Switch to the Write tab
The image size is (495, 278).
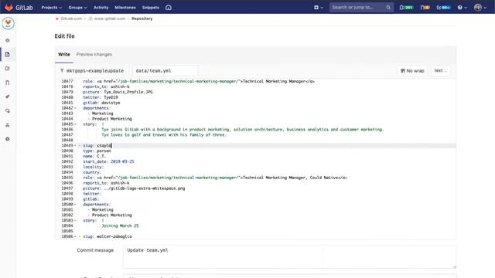(63, 55)
